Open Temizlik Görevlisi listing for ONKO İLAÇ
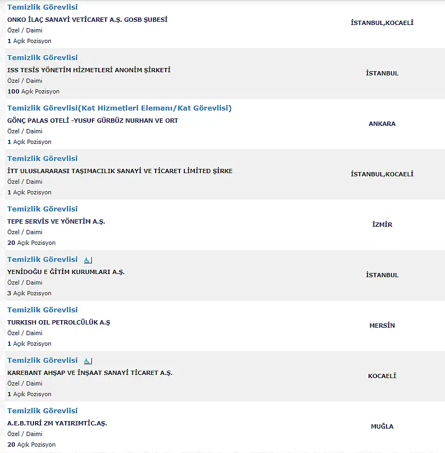Screen dimensions: 445x453 point(42,7)
